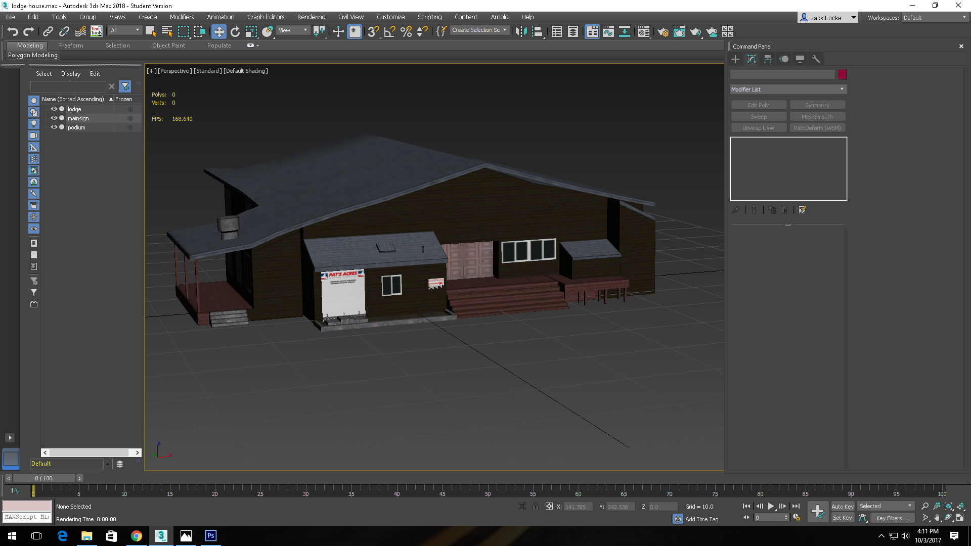Switch to the Utilities panel tab
This screenshot has width=971, height=546.
(x=816, y=59)
